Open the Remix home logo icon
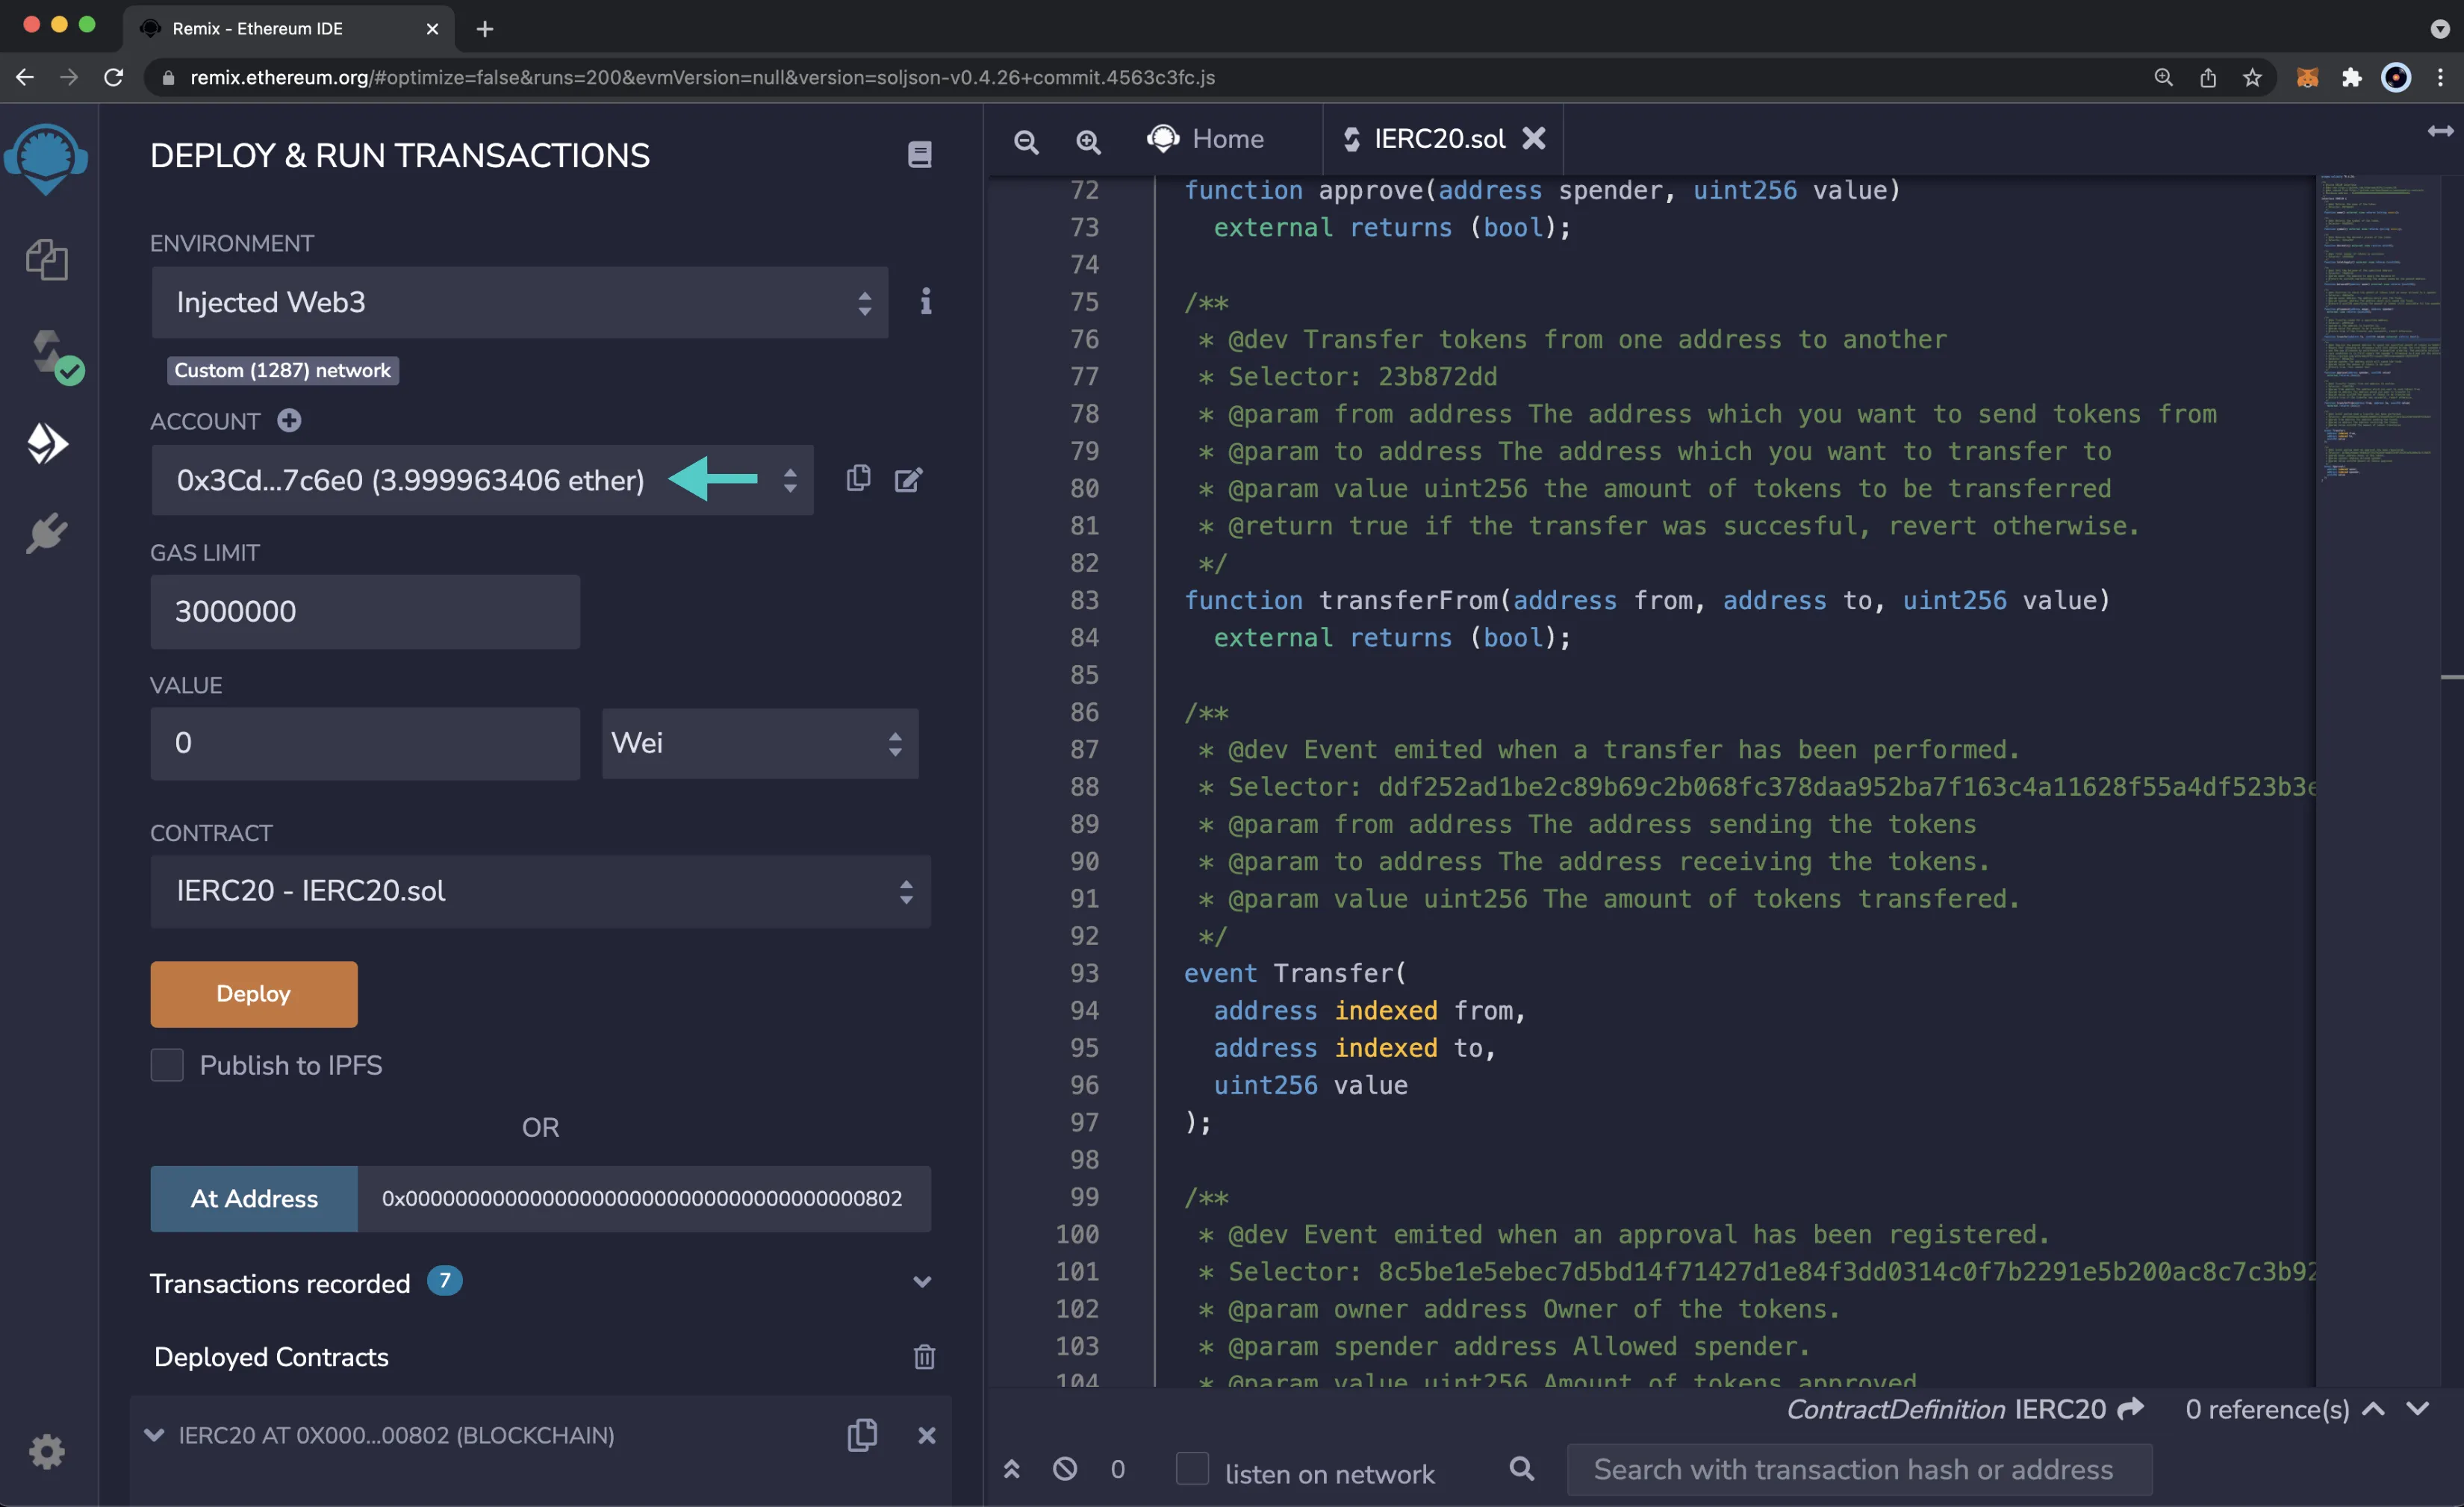Image resolution: width=2464 pixels, height=1507 pixels. pos(46,158)
